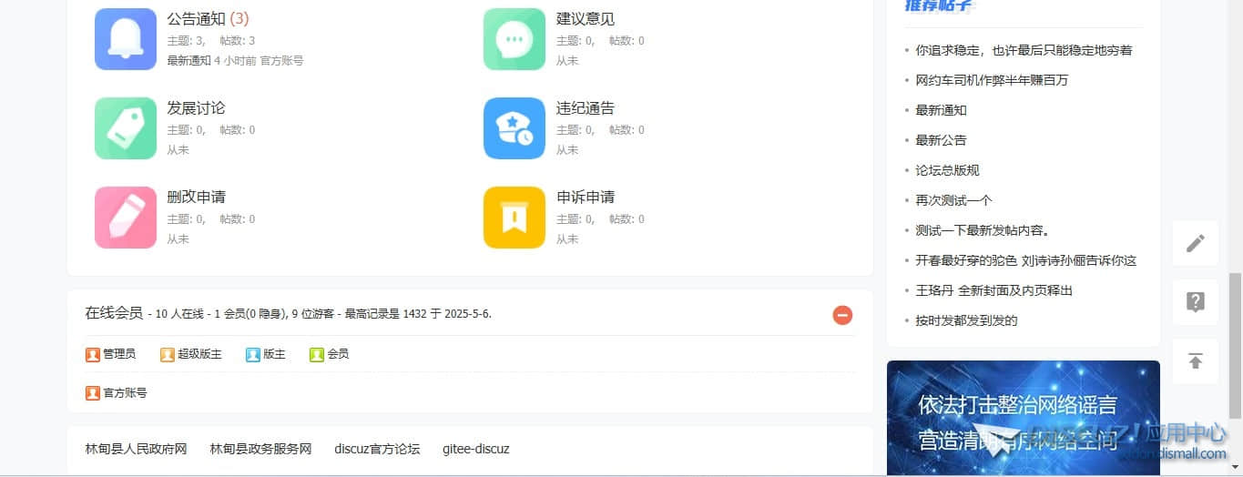Viewport: 1243px width, 477px height.
Task: Open the 建议意见 forum title
Action: click(586, 18)
